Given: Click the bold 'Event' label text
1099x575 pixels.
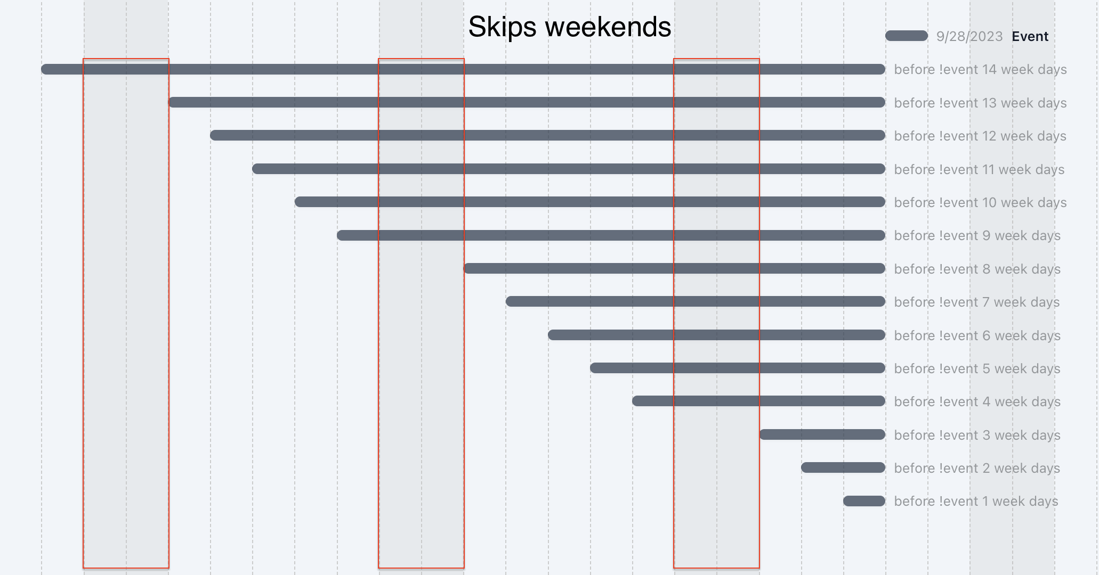Looking at the screenshot, I should pyautogui.click(x=1030, y=36).
